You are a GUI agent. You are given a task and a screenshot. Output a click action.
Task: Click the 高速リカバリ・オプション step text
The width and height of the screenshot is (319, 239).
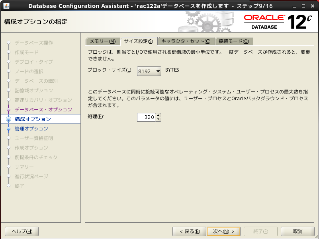coord(43,100)
